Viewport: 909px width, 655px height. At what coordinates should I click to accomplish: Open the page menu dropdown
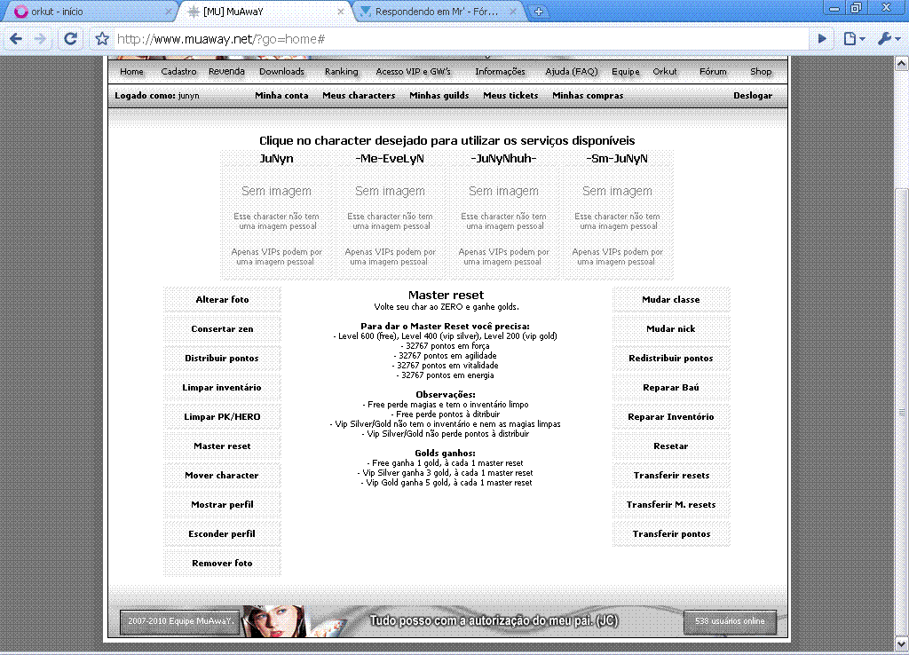tap(853, 39)
